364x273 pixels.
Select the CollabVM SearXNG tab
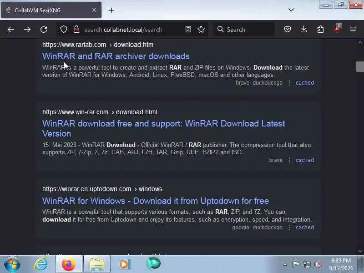point(51,10)
